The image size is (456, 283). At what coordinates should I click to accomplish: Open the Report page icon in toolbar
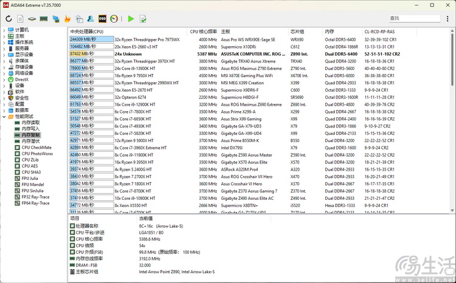[x=20, y=19]
